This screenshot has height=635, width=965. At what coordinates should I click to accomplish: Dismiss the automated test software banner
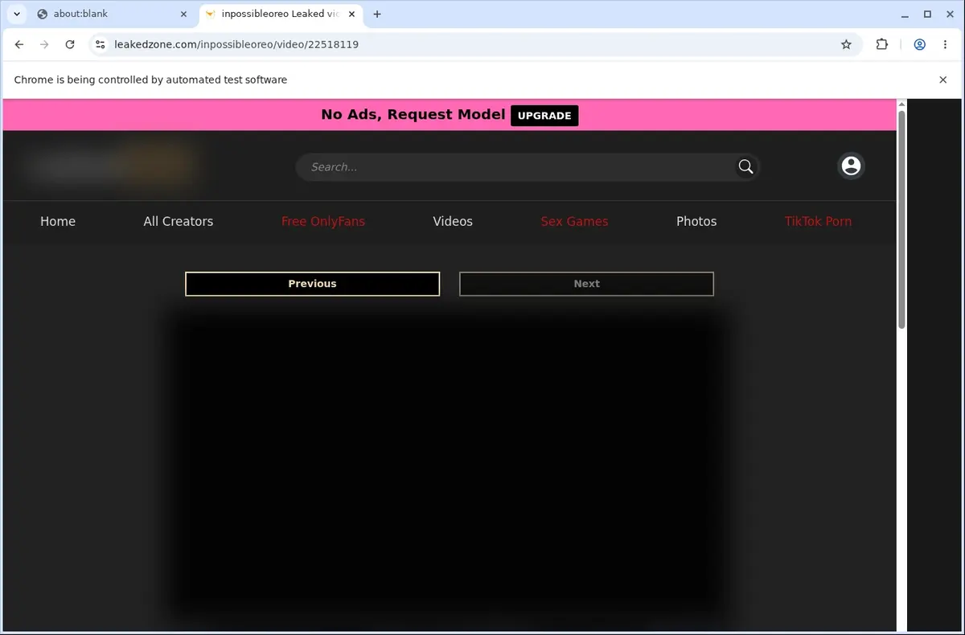point(943,80)
